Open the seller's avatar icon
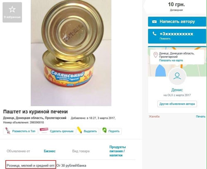Image resolution: width=207 pixels, height=169 pixels. tap(177, 76)
